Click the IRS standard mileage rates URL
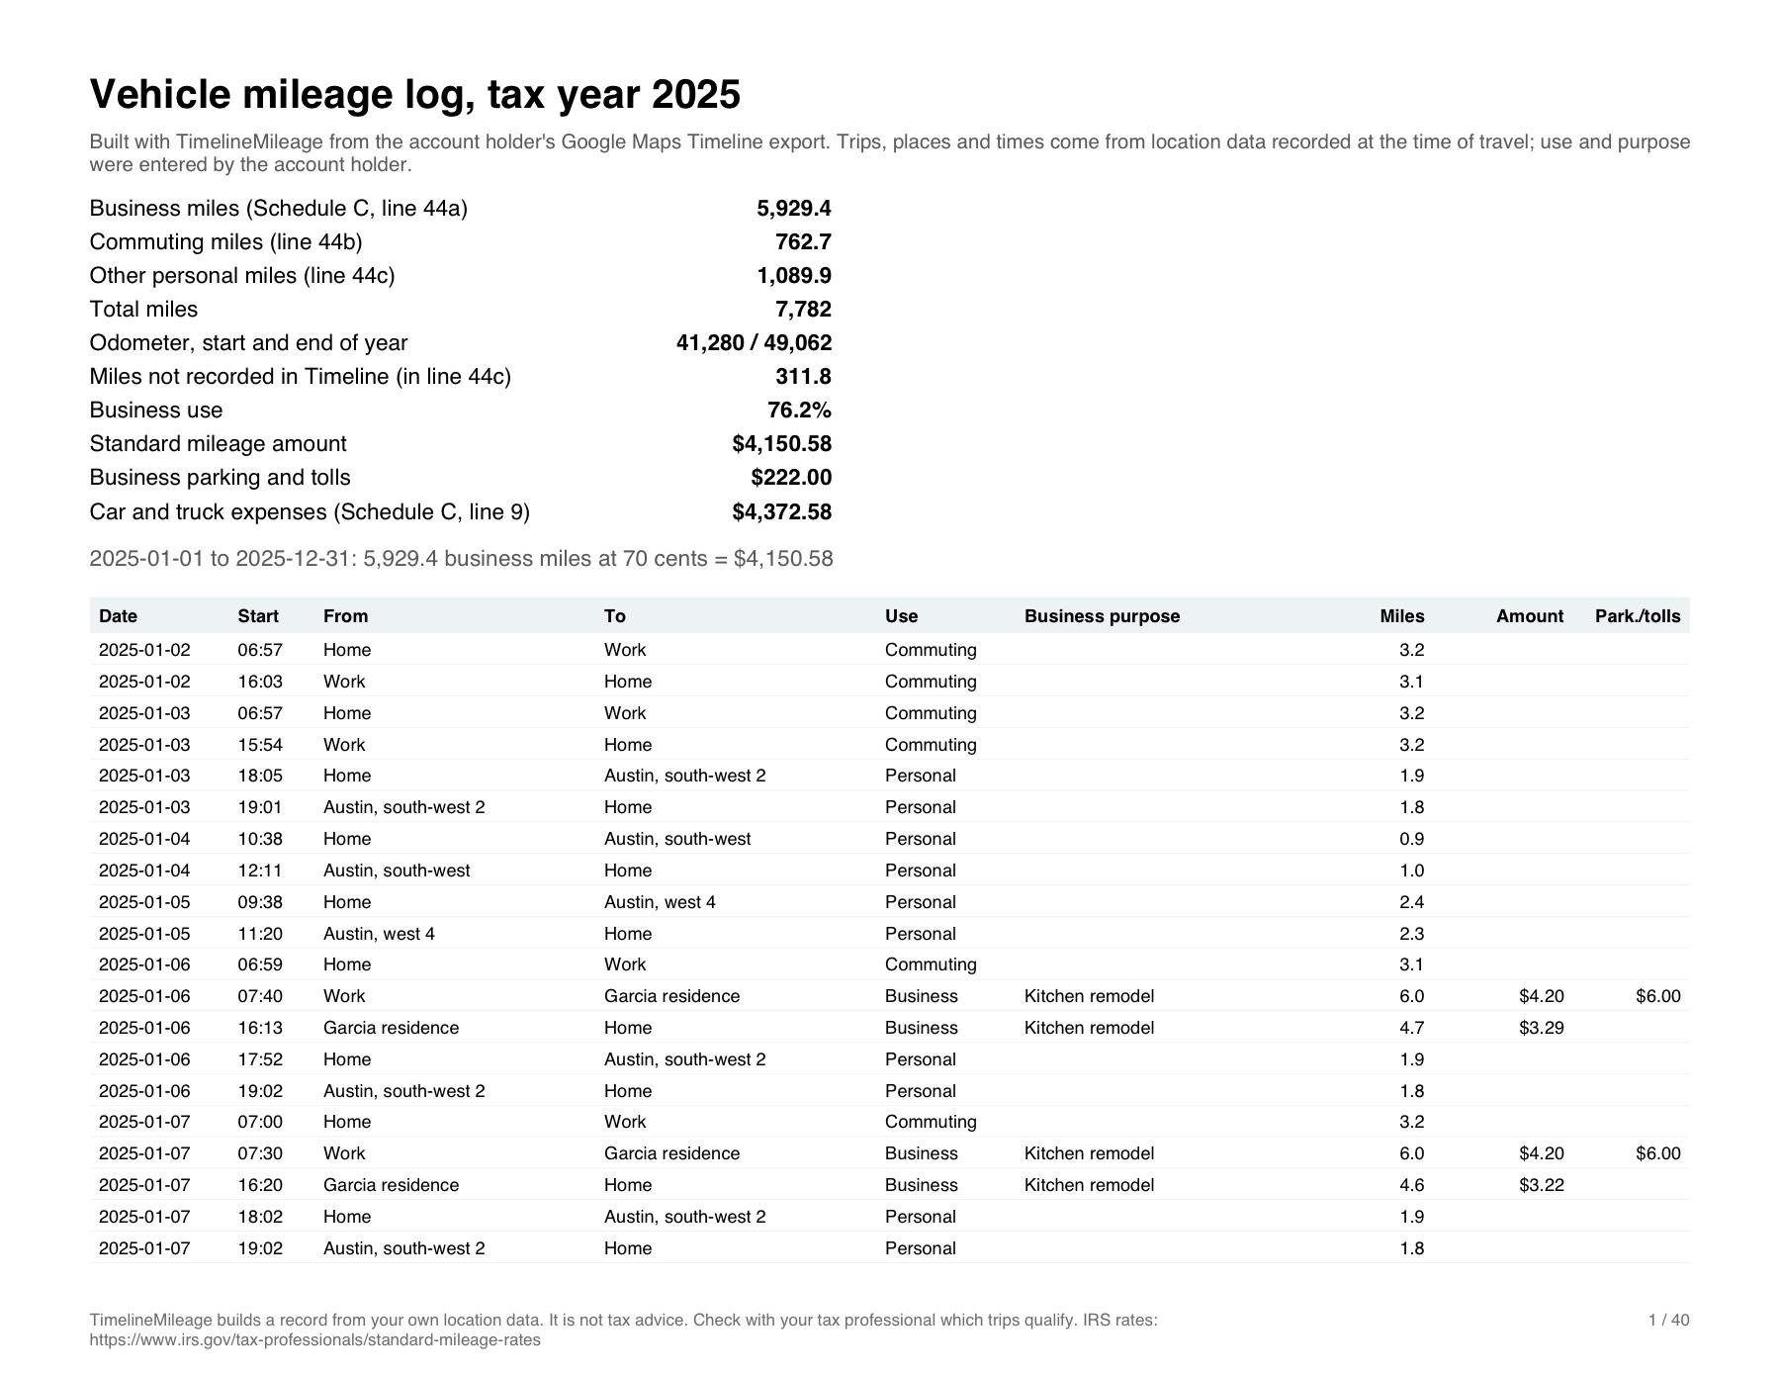Screen dimensions: 1780x1375 coord(314,1340)
